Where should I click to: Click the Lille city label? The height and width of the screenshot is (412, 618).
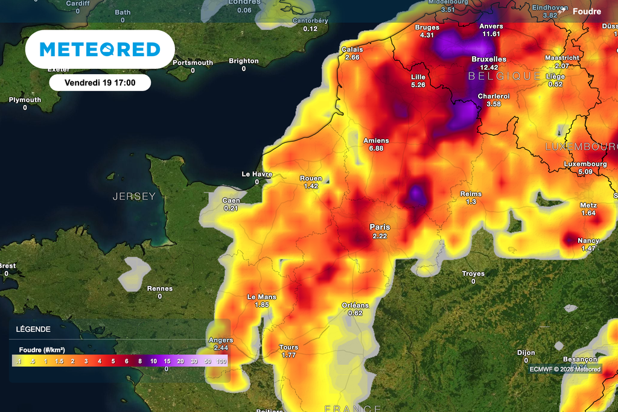(x=418, y=77)
